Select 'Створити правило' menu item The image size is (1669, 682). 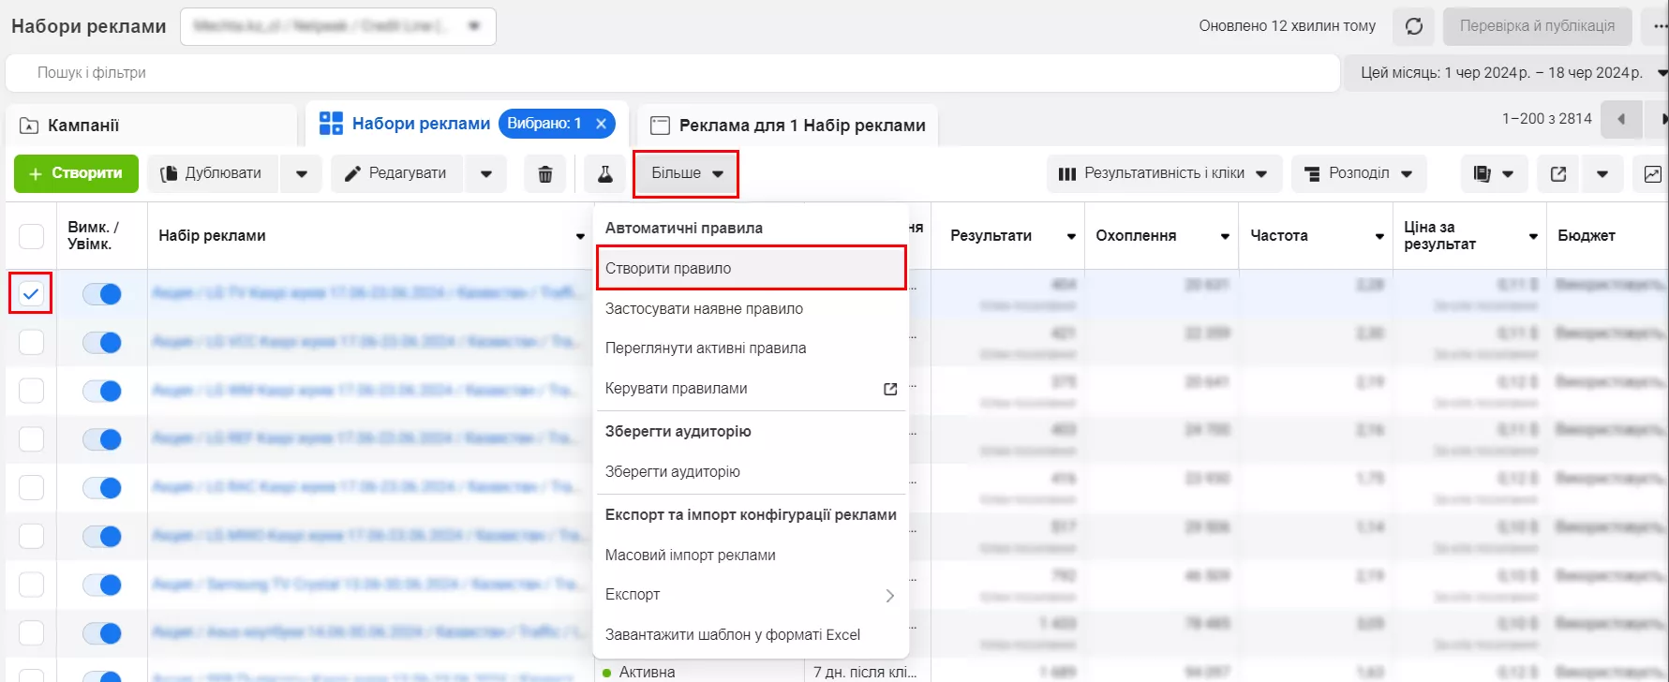click(751, 269)
